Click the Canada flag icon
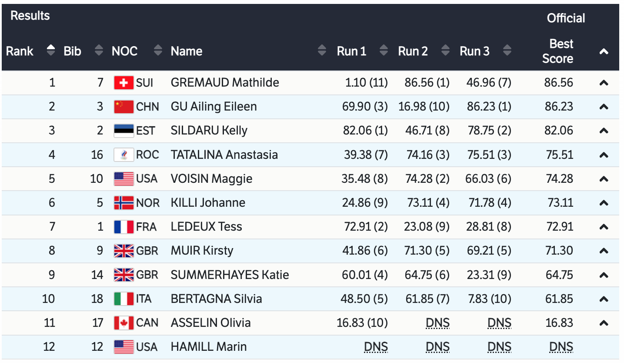Viewport: 624px width, 363px height. tap(123, 323)
